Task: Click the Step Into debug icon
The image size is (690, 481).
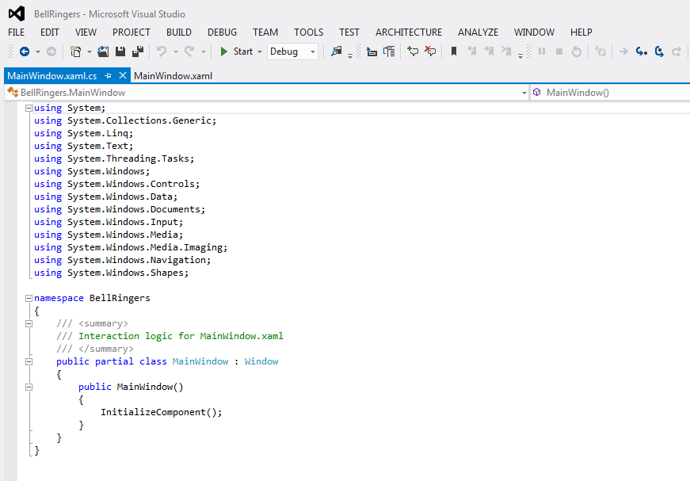Action: tap(641, 52)
